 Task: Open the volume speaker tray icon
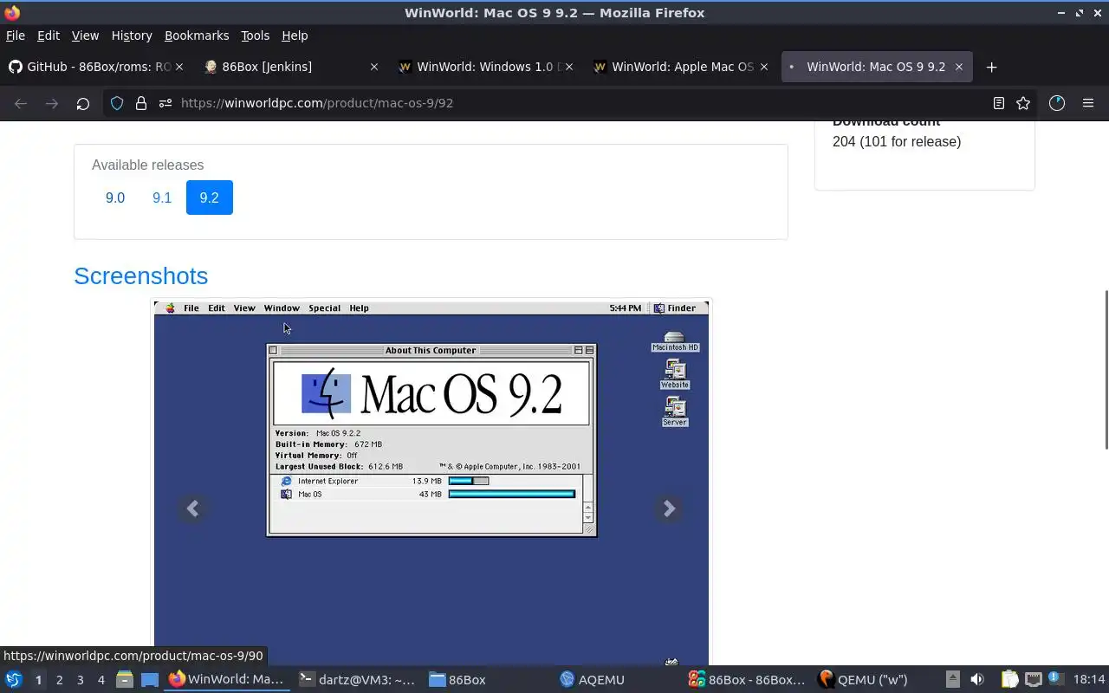click(977, 680)
